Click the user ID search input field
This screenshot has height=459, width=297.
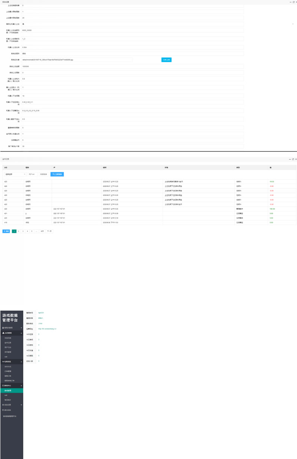tap(33, 174)
